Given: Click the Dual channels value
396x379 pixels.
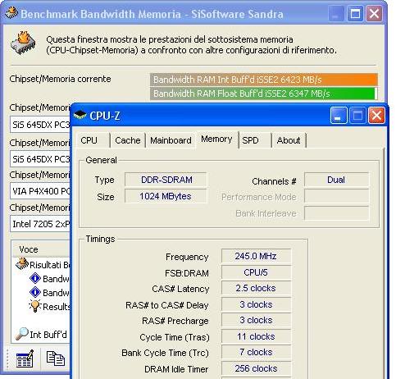Looking at the screenshot, I should click(x=336, y=180).
